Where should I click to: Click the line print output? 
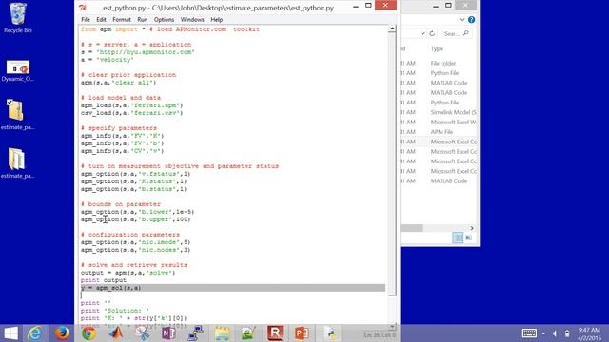(x=104, y=280)
